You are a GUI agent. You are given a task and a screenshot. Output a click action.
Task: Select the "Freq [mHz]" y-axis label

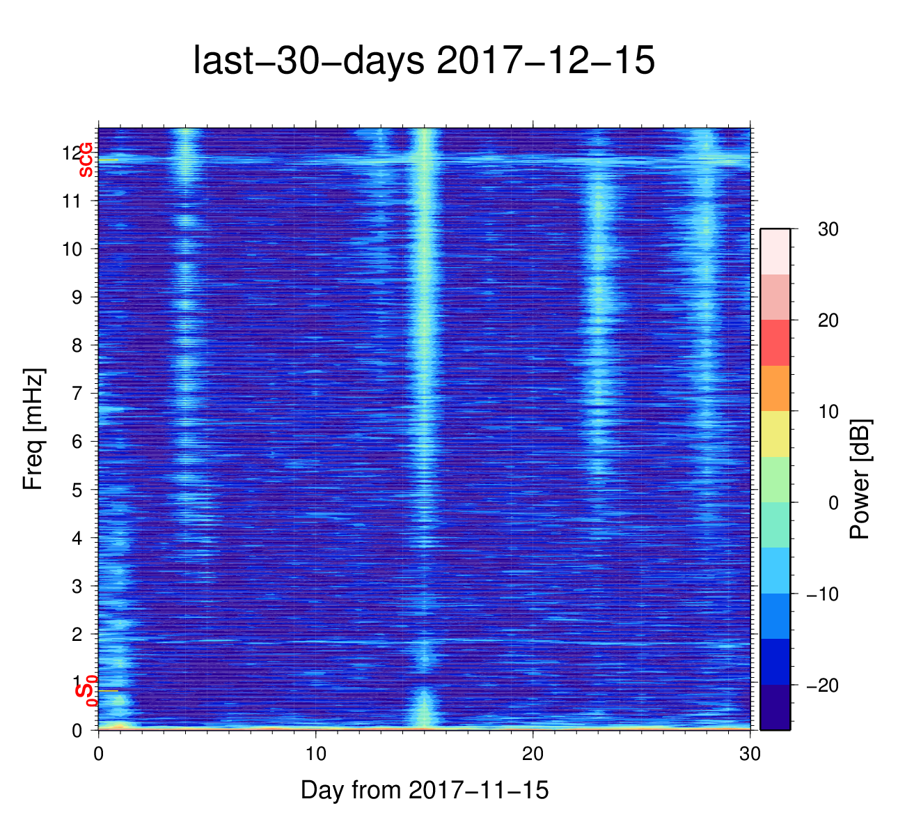click(33, 429)
